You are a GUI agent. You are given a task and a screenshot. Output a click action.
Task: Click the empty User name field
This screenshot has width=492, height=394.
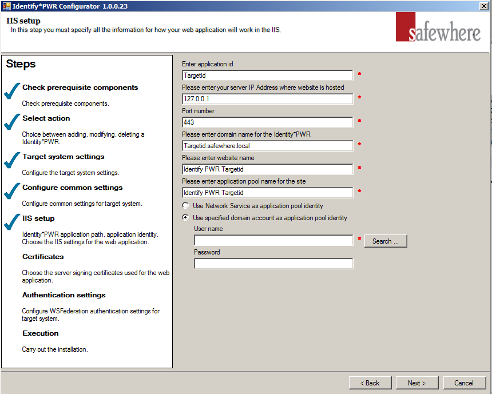point(273,240)
